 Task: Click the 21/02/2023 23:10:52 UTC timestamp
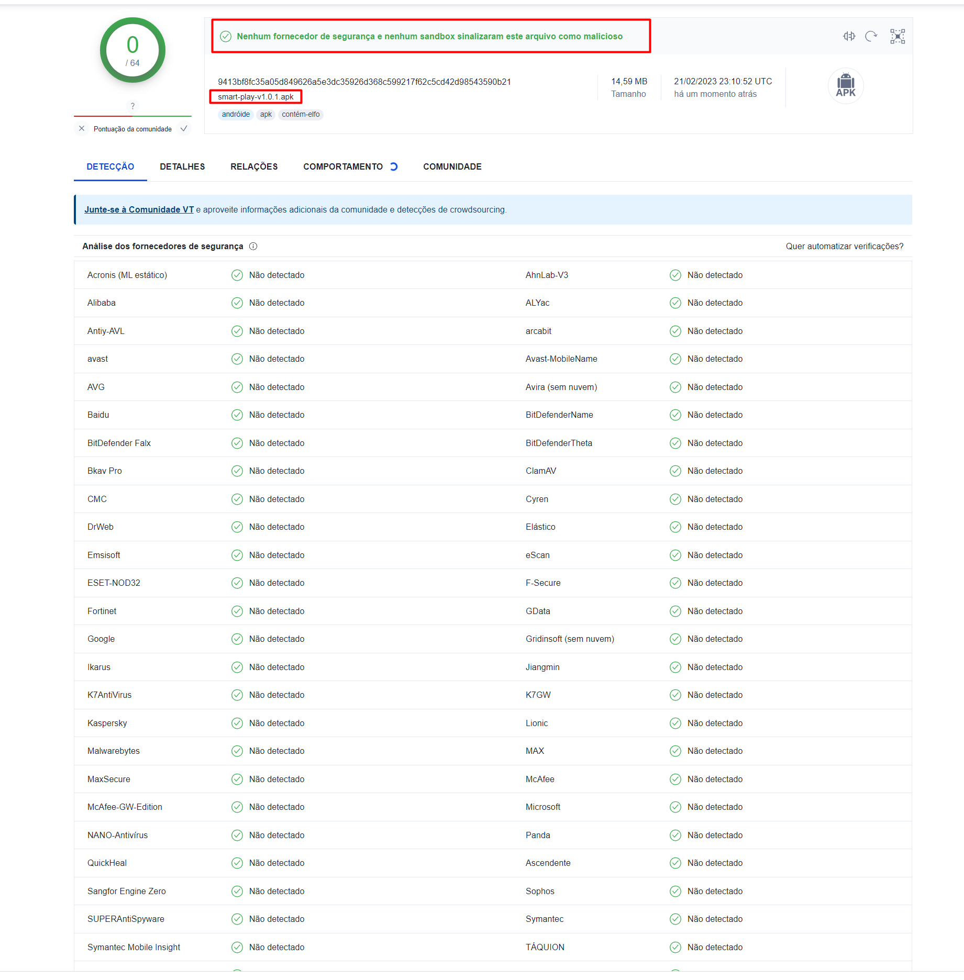click(x=723, y=81)
